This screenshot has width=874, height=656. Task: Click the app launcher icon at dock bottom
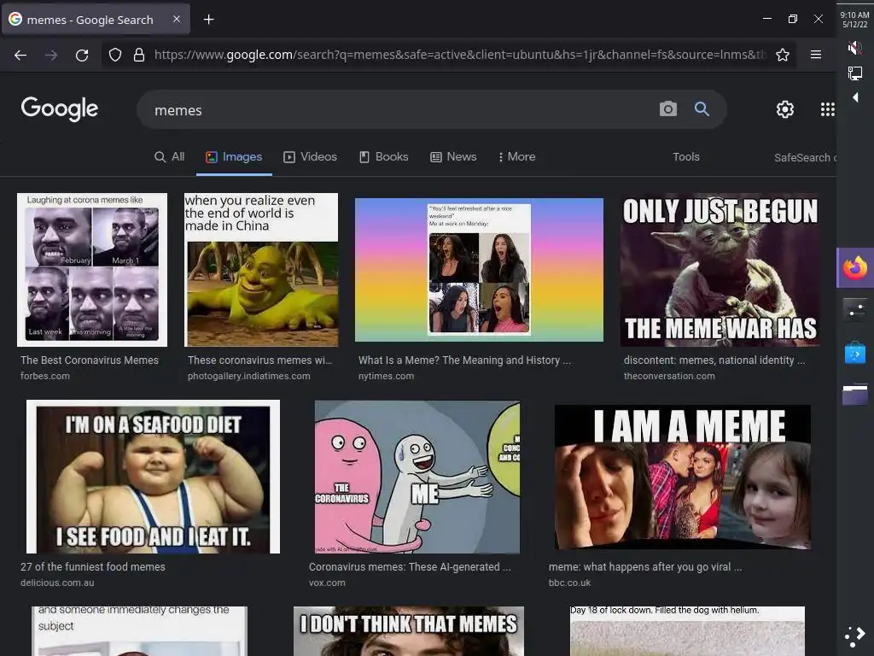(x=855, y=635)
